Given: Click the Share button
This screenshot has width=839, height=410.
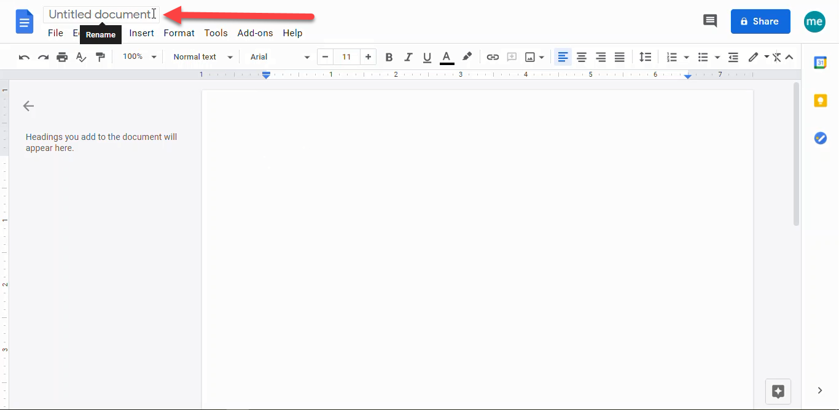Looking at the screenshot, I should tap(760, 21).
